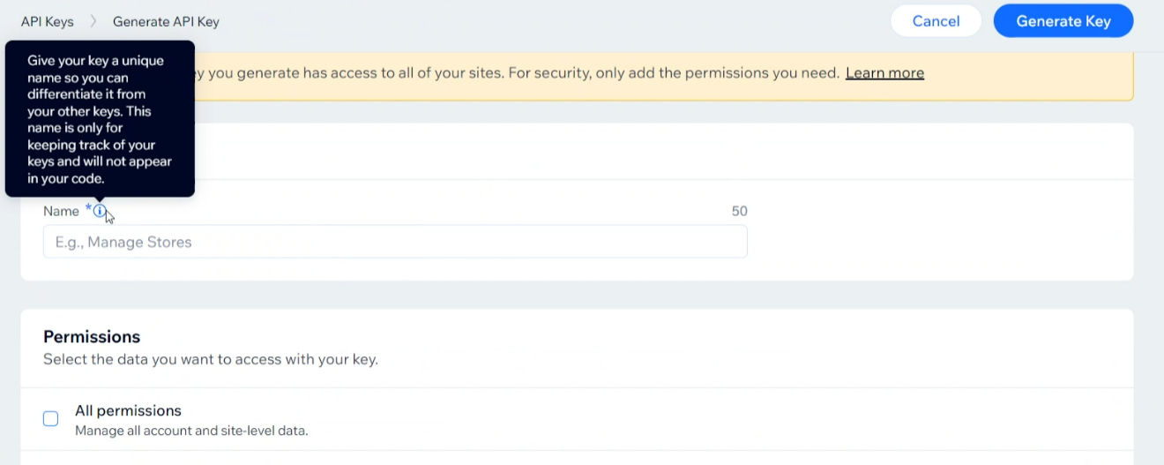Viewport: 1164px width, 465px height.
Task: Select the All permissions label text
Action: [128, 410]
